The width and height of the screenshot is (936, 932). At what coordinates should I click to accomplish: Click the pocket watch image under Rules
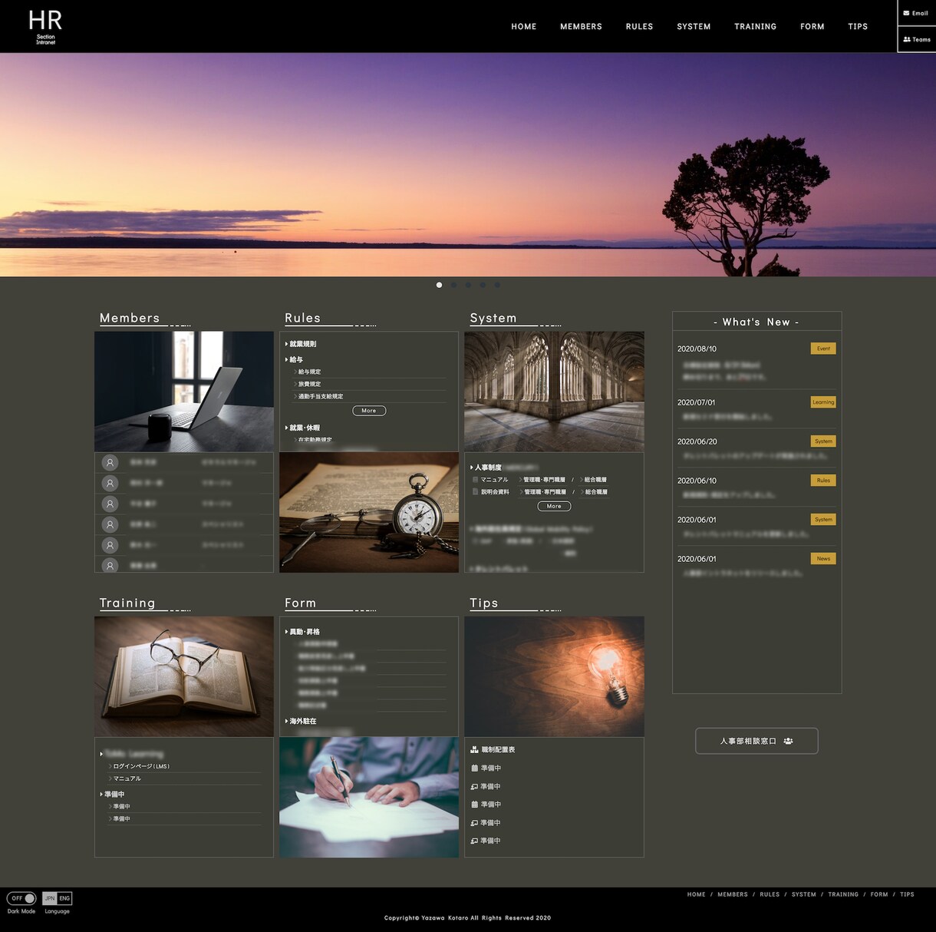(369, 512)
